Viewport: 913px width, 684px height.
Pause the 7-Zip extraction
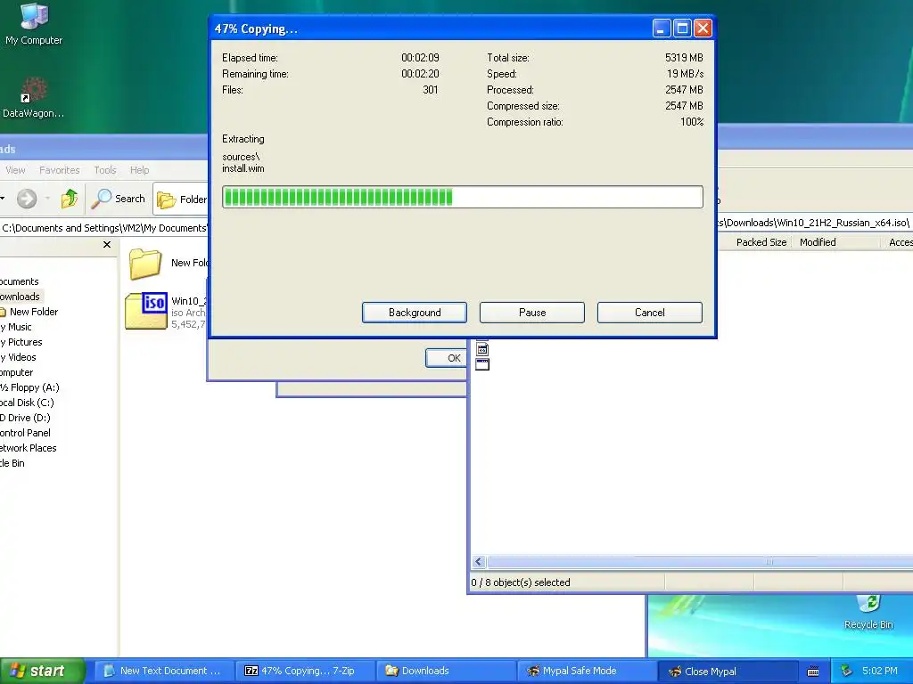click(532, 313)
